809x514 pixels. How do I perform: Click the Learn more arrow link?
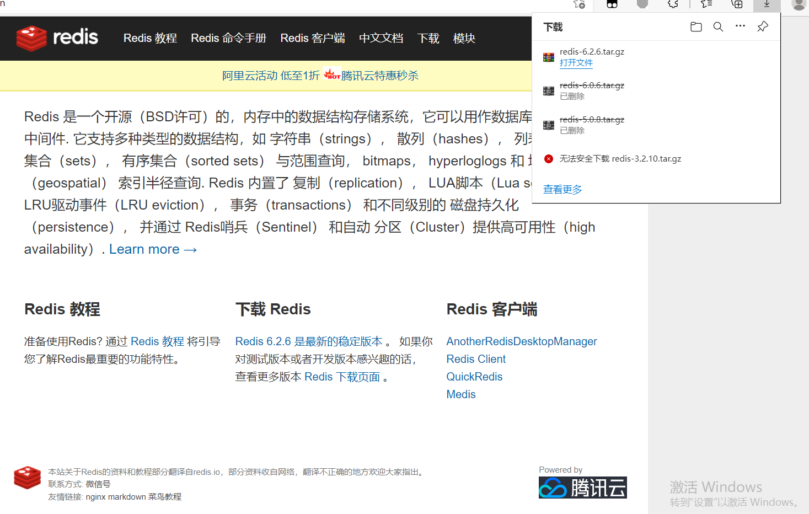(x=153, y=249)
